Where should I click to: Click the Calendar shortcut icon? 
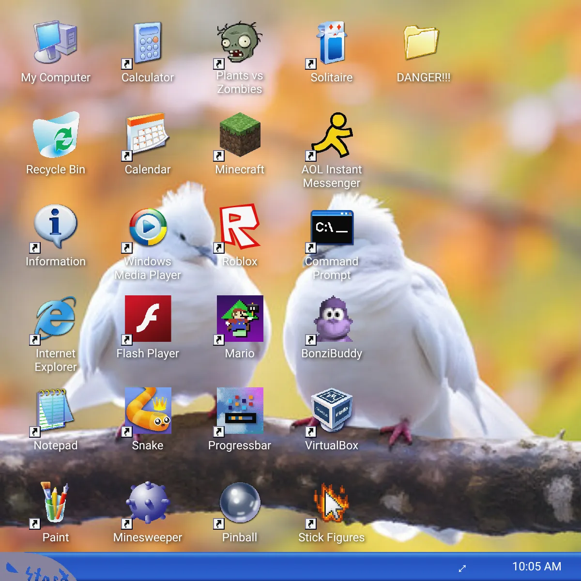(148, 135)
